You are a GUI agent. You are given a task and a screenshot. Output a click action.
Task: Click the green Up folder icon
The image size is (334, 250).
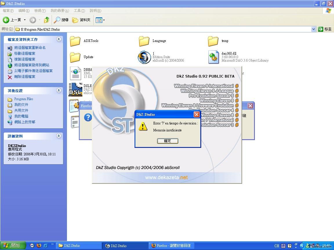[x=47, y=20]
